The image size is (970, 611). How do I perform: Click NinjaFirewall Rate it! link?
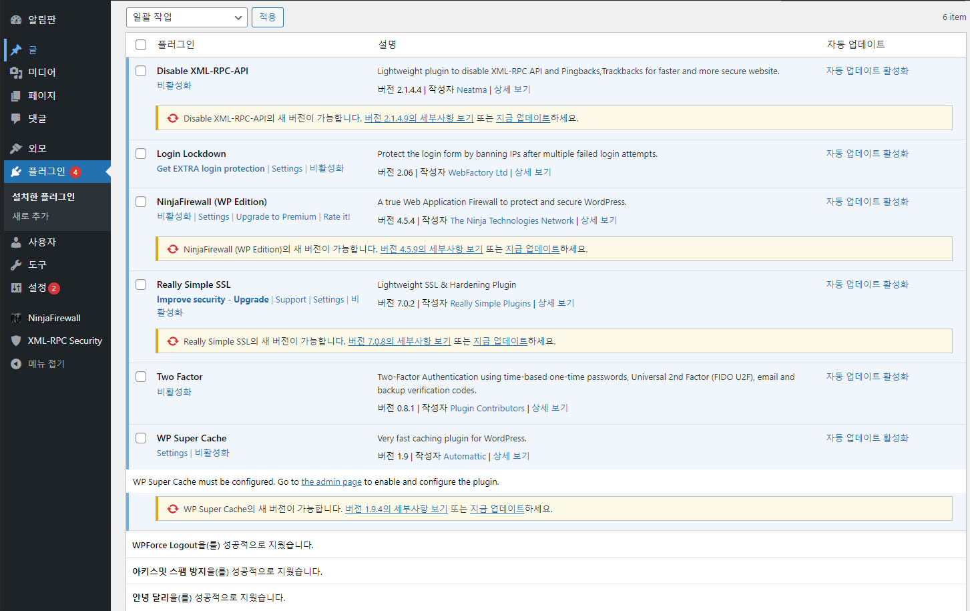click(x=337, y=217)
